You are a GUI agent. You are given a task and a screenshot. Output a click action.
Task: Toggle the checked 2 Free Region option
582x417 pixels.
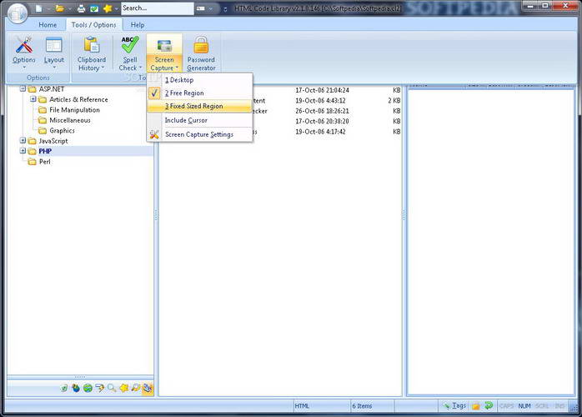click(199, 93)
